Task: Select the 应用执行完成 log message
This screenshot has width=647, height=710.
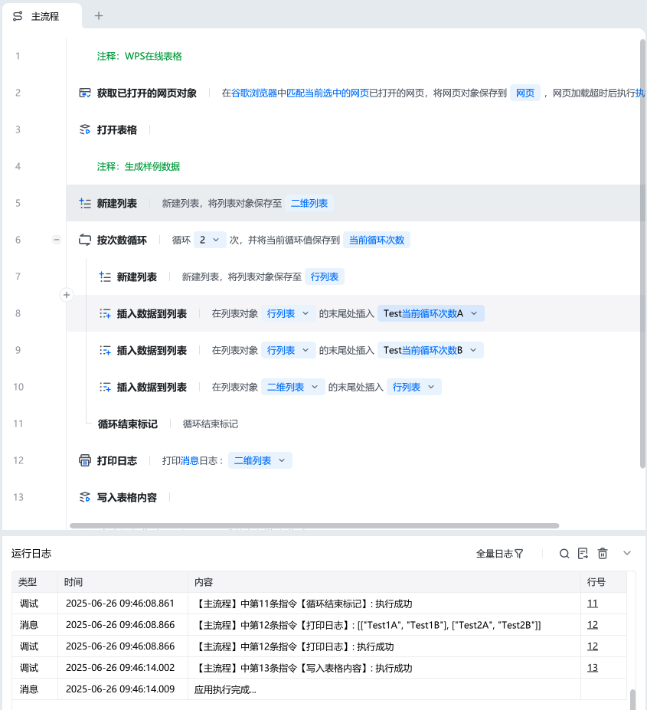Action: pyautogui.click(x=319, y=689)
